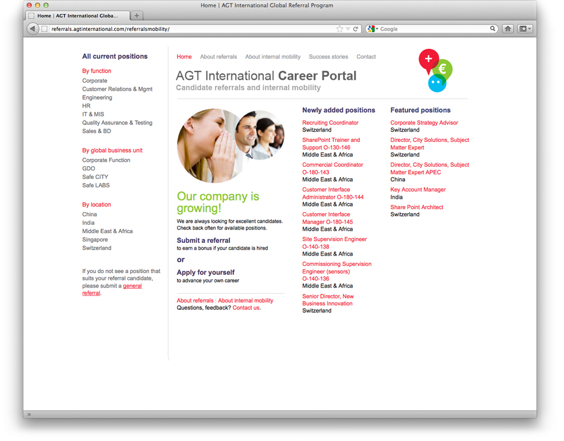The image size is (564, 441).
Task: Filter positions by India location
Action: click(x=88, y=223)
